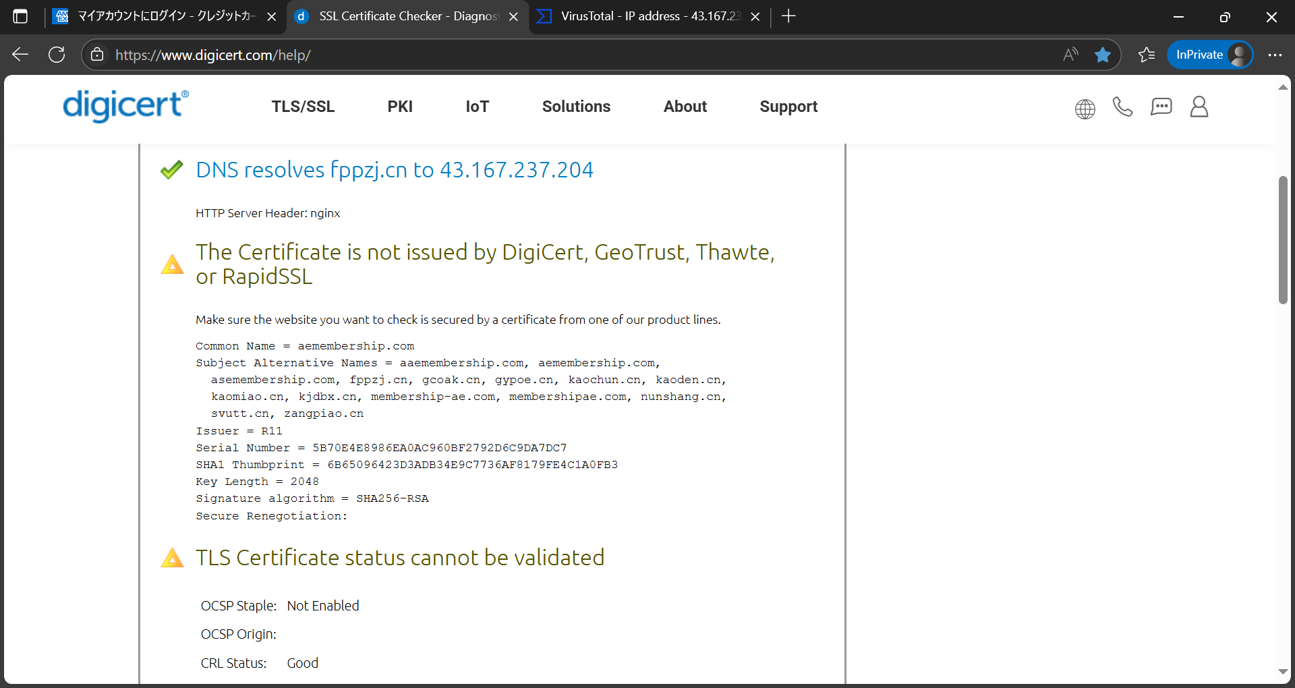Screen dimensions: 1295x688
Task: Open the chat bubble icon
Action: click(x=1161, y=107)
